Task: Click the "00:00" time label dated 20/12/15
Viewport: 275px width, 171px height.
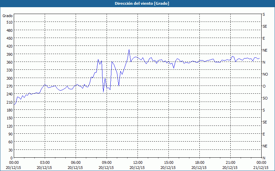Action: pos(14,163)
